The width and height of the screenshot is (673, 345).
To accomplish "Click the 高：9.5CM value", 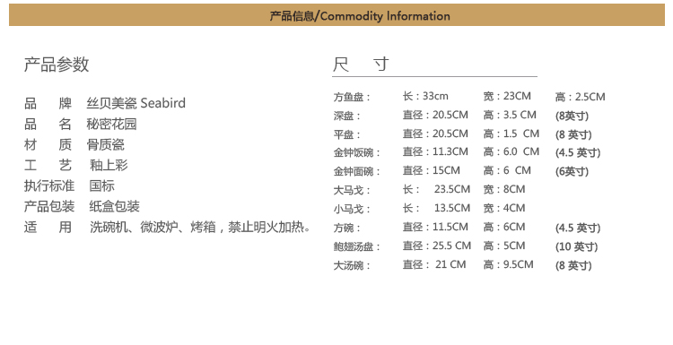I will pos(509,265).
